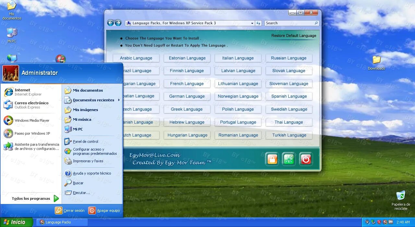Install Arabic Language
Viewport: 415px width, 227px height.
(x=136, y=58)
